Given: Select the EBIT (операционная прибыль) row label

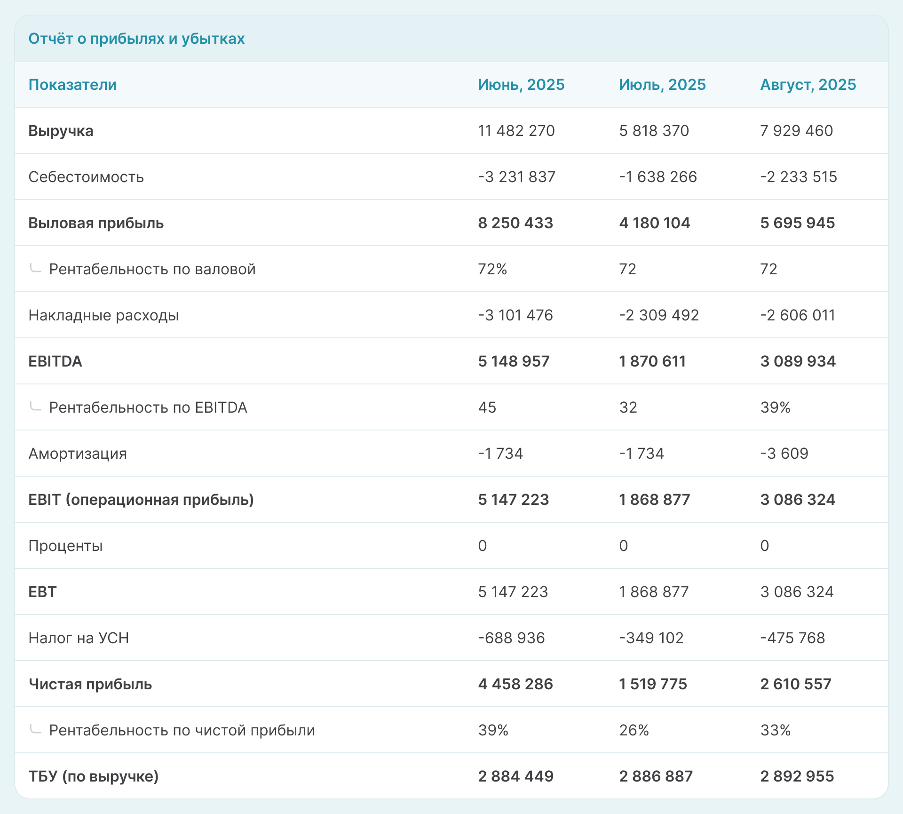Looking at the screenshot, I should (141, 500).
